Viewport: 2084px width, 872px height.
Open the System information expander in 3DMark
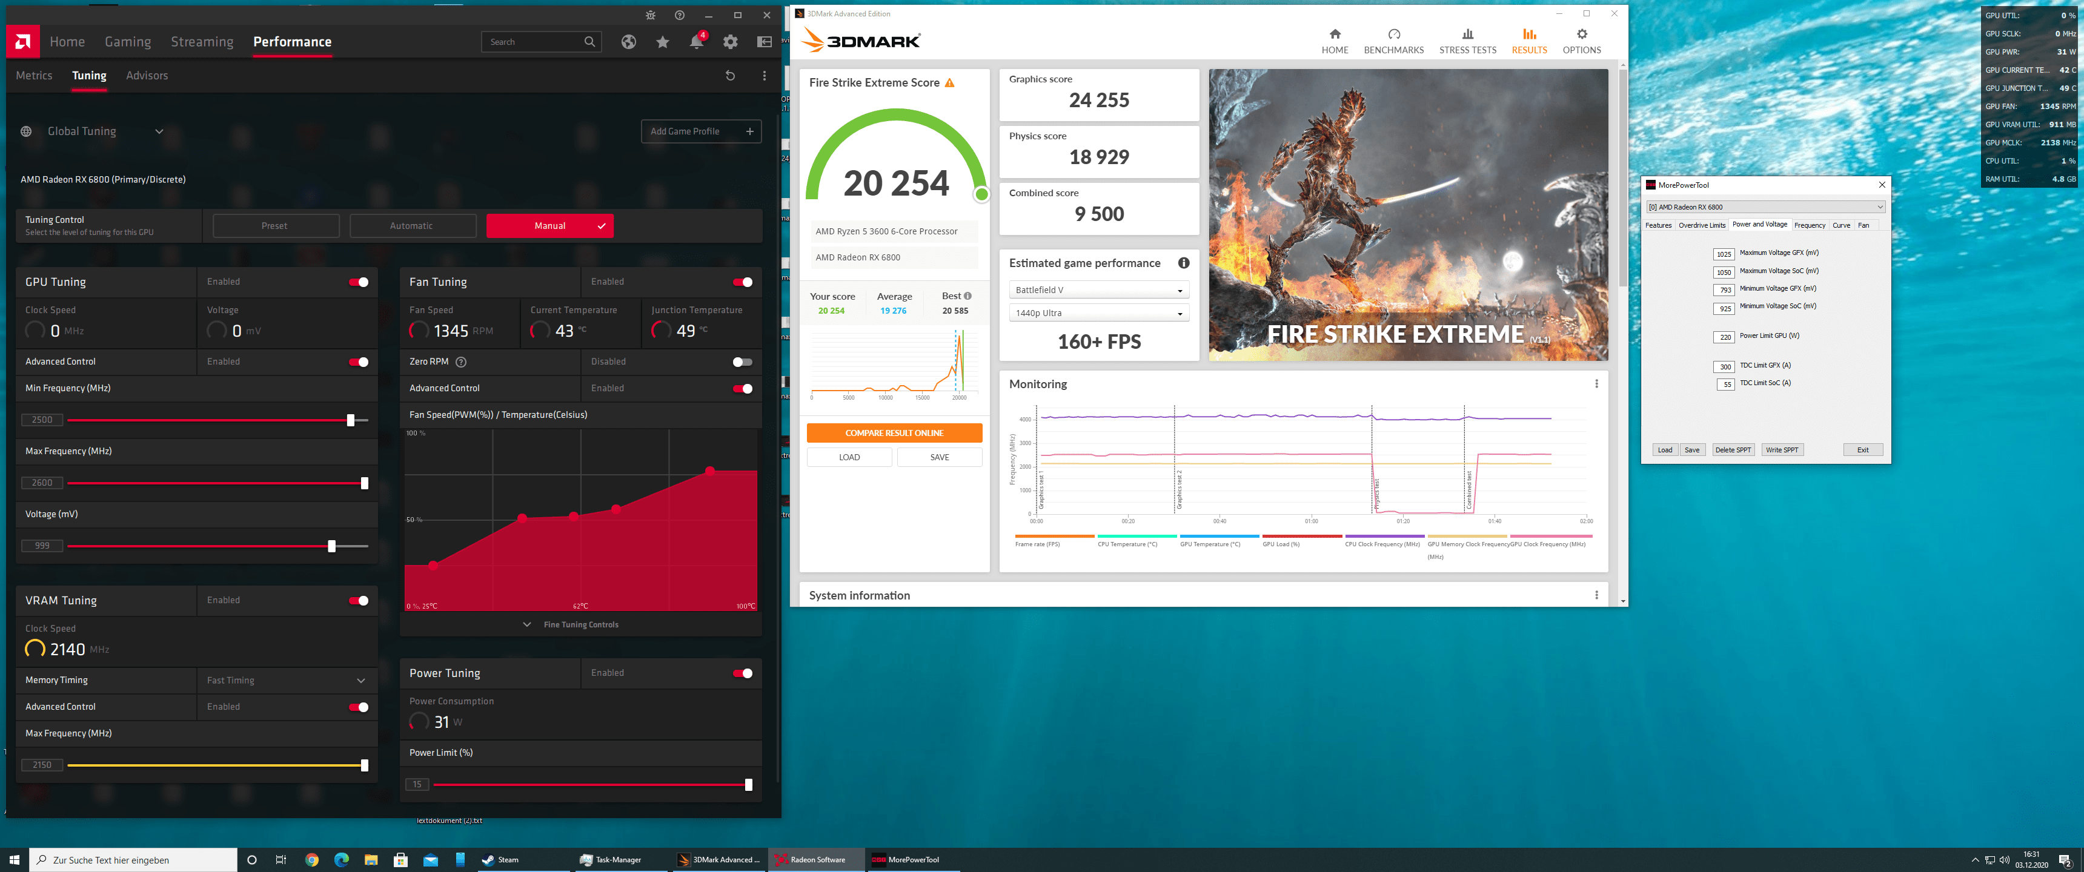tap(1206, 594)
